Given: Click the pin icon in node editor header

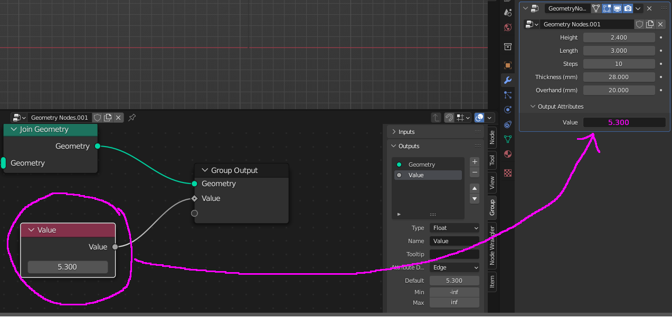Looking at the screenshot, I should pyautogui.click(x=132, y=118).
